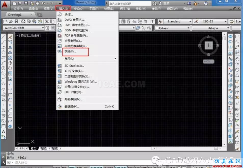Click the Dimension Style icon before ISO-25
The height and width of the screenshot is (168, 243).
coord(196,21)
